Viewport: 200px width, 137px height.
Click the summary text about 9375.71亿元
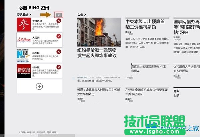pyautogui.click(x=147, y=43)
